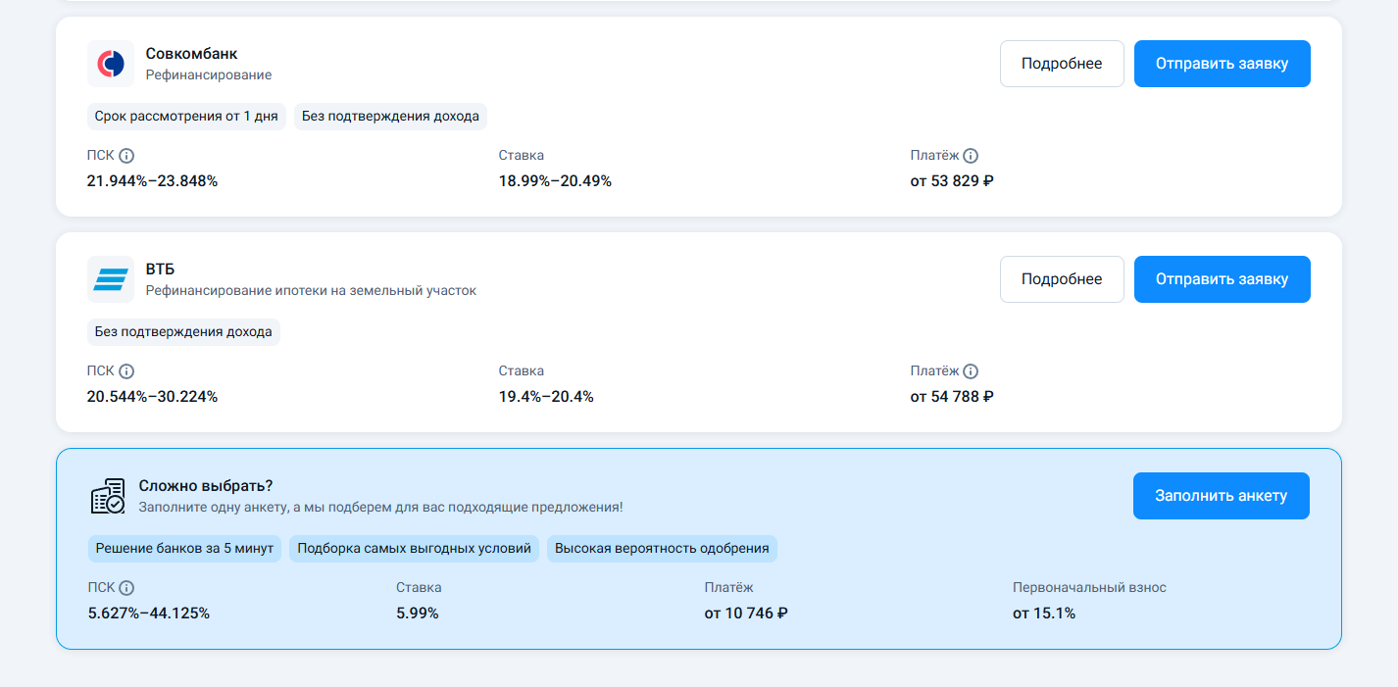Click the down payment value от 15.1%
This screenshot has width=1398, height=687.
click(x=1044, y=613)
